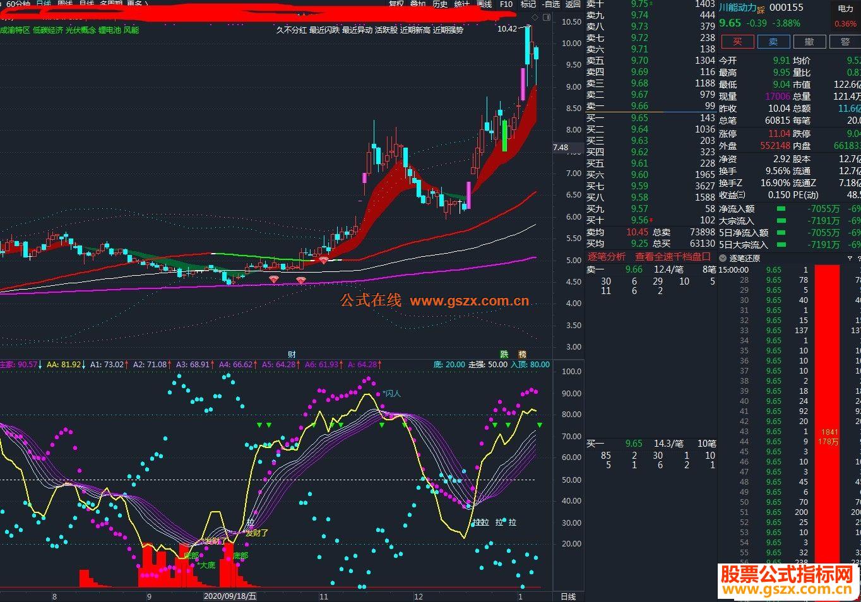The height and width of the screenshot is (602, 861).
Task: Click the 电力 sector box
Action: click(846, 16)
